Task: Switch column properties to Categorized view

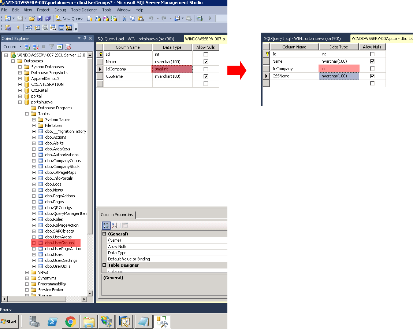Action: click(106, 226)
